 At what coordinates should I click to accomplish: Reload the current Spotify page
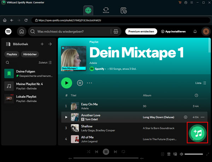(26, 20)
